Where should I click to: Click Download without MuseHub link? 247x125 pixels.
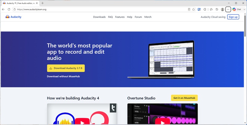click(x=63, y=76)
